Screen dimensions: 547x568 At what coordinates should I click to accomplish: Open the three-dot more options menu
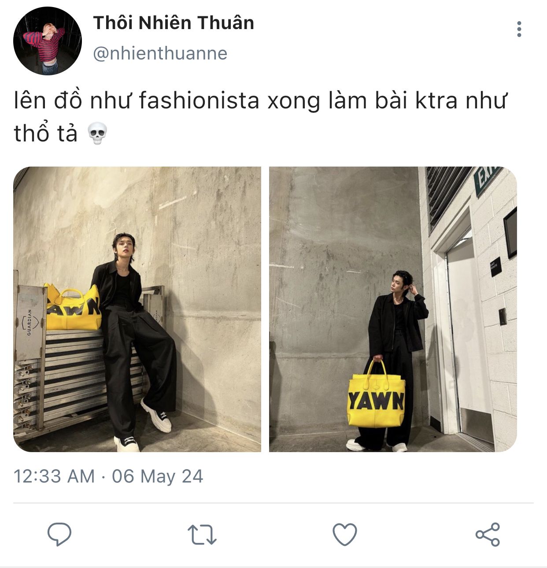tap(519, 29)
